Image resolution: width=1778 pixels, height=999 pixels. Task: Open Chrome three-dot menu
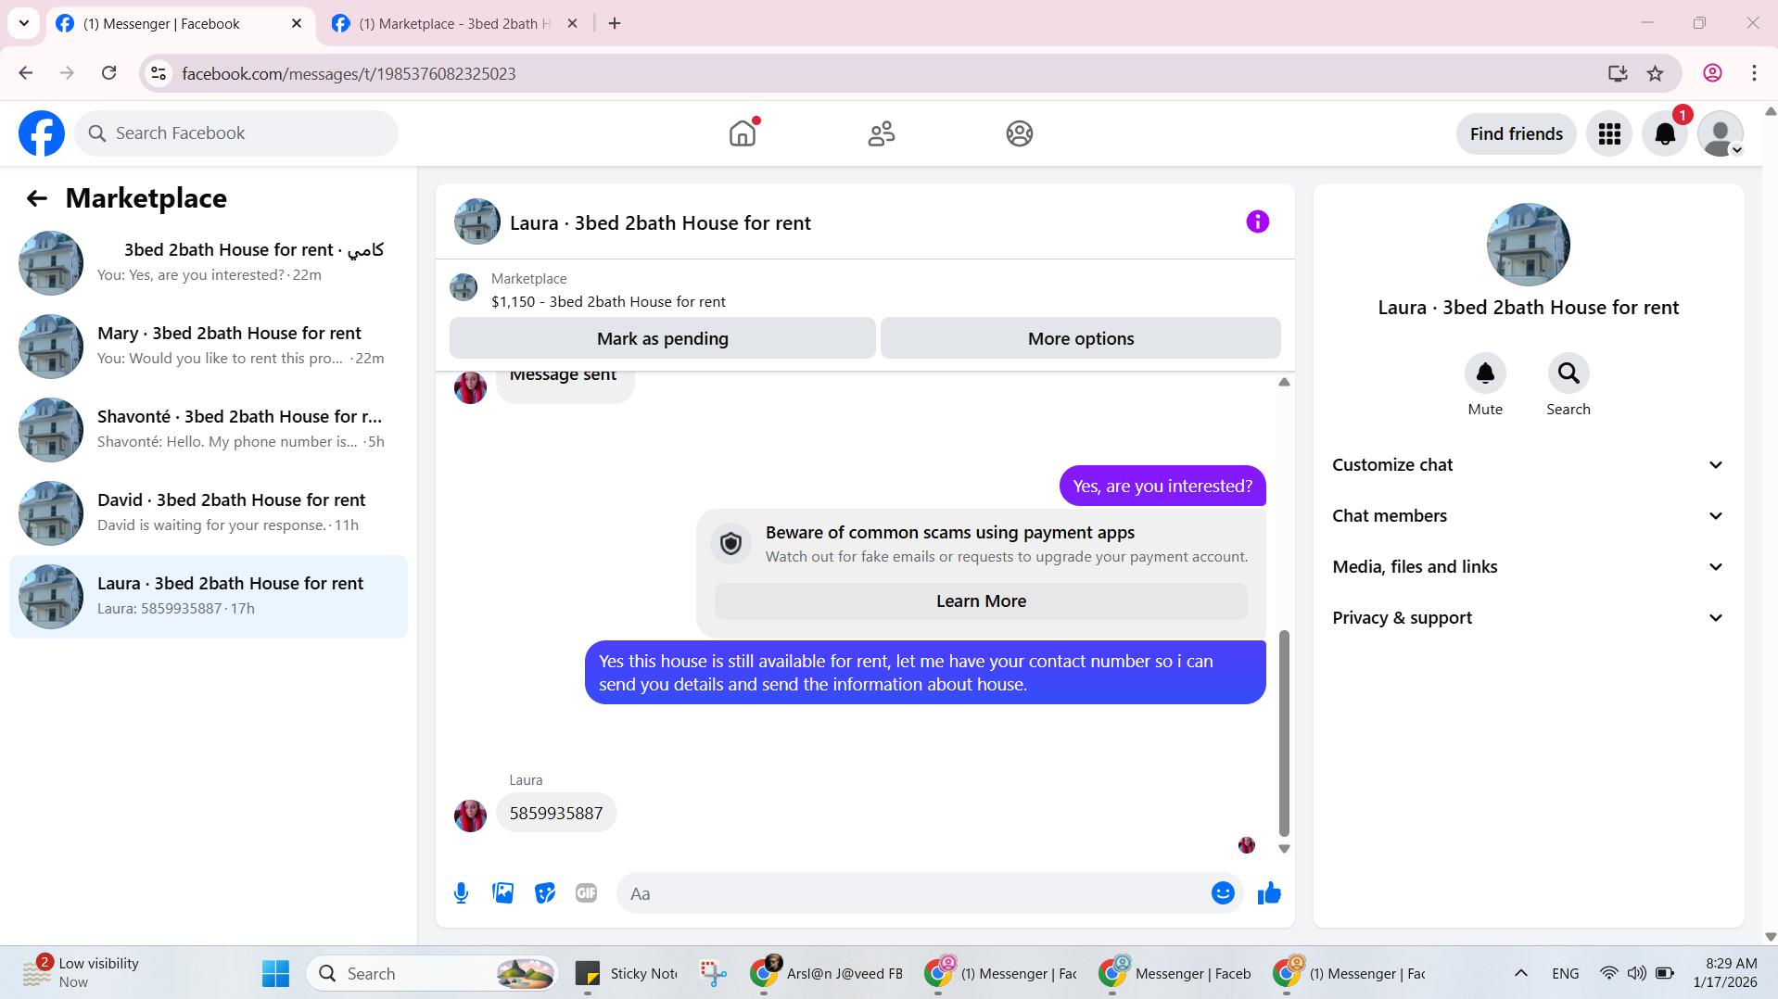(1754, 73)
